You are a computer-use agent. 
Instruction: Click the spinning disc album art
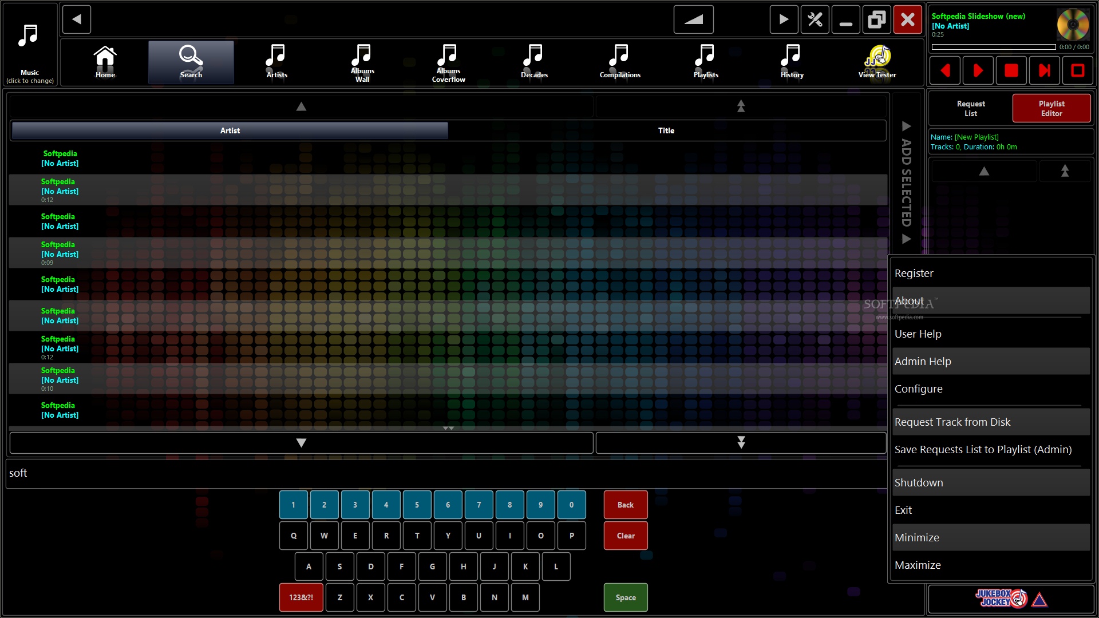[x=1073, y=24]
